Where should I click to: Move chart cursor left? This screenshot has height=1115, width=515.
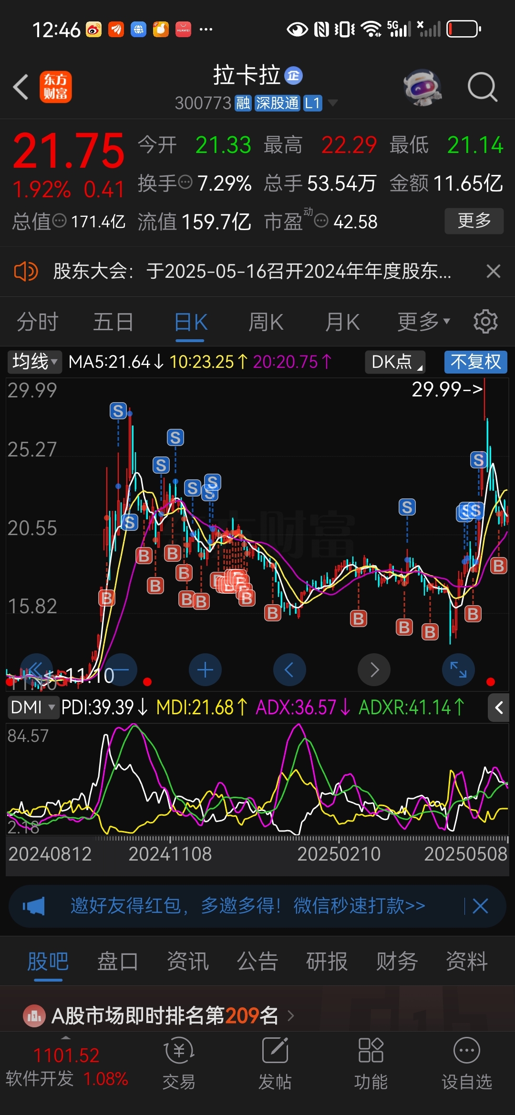(289, 670)
